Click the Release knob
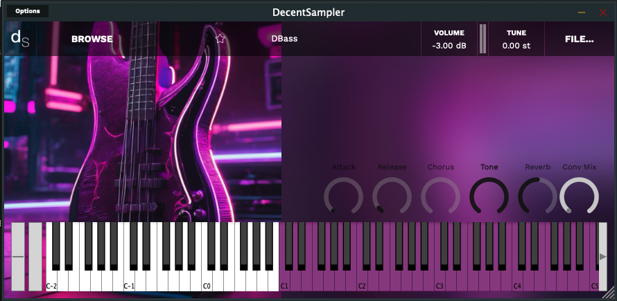Image resolution: width=617 pixels, height=301 pixels. click(x=392, y=196)
